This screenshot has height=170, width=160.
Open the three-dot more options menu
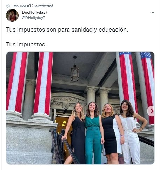point(152,13)
